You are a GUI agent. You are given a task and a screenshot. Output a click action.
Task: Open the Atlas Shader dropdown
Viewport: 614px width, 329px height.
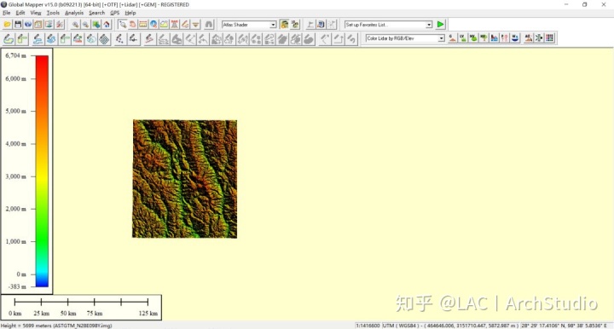pos(249,25)
